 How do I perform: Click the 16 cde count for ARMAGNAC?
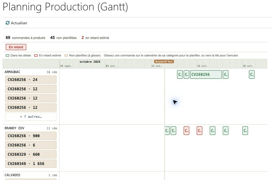tap(52, 72)
